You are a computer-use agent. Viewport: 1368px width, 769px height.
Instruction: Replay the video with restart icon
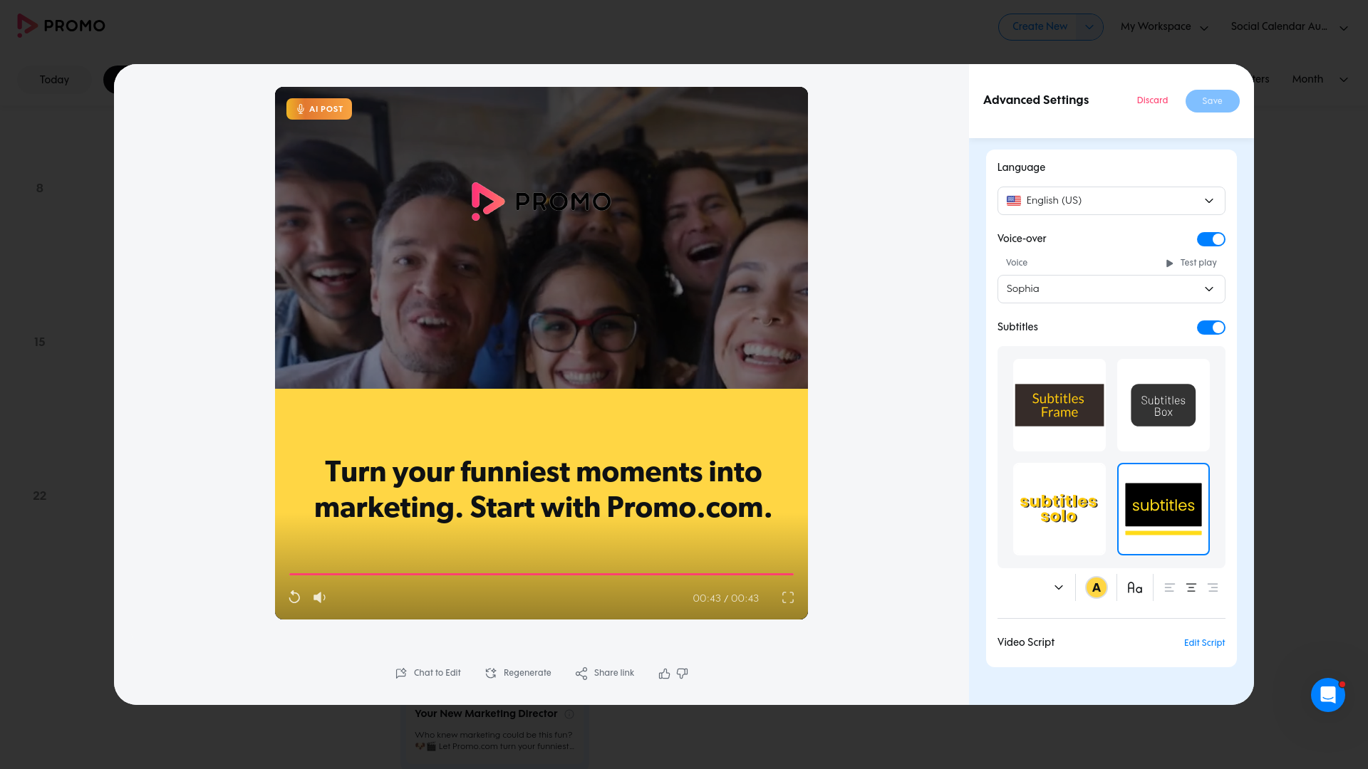(294, 597)
